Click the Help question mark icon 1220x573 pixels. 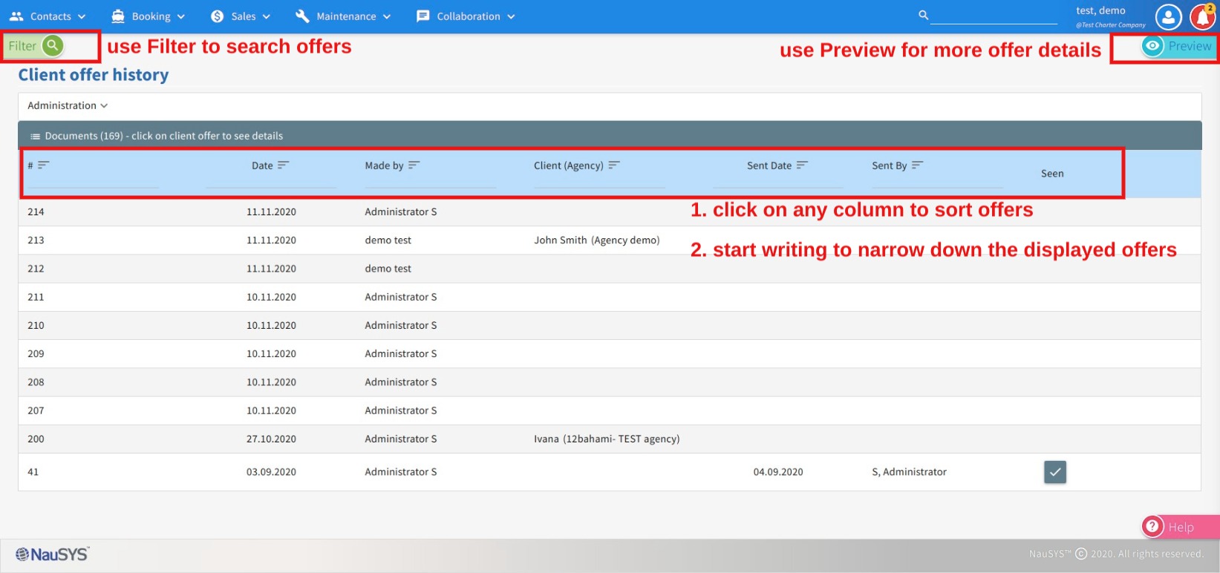tap(1152, 526)
